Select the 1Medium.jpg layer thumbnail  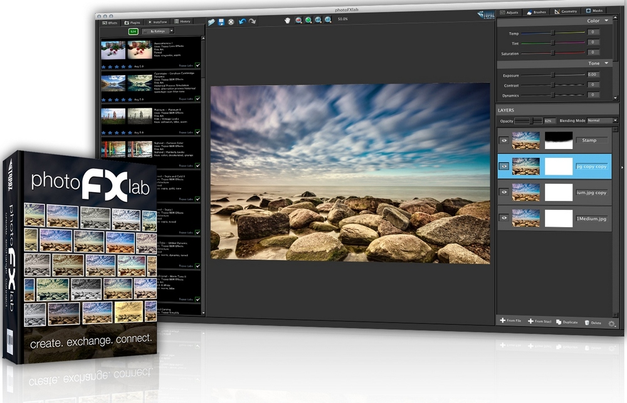point(526,218)
